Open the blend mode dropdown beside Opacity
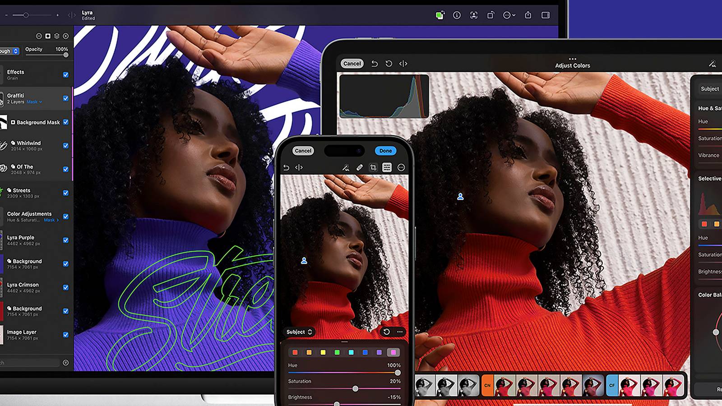This screenshot has width=722, height=406. point(9,51)
